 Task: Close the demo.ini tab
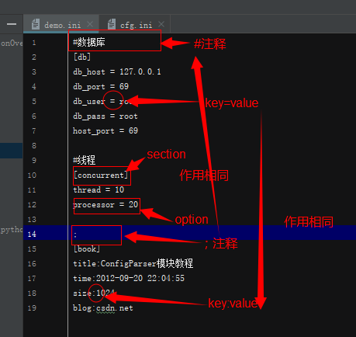click(90, 24)
